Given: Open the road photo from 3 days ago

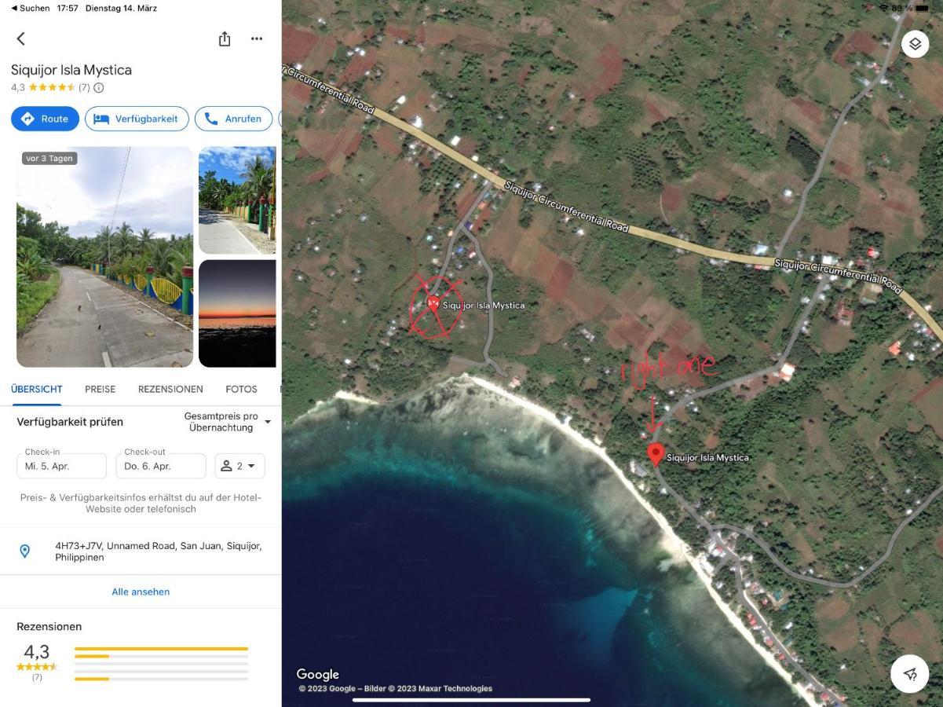Looking at the screenshot, I should 104,256.
